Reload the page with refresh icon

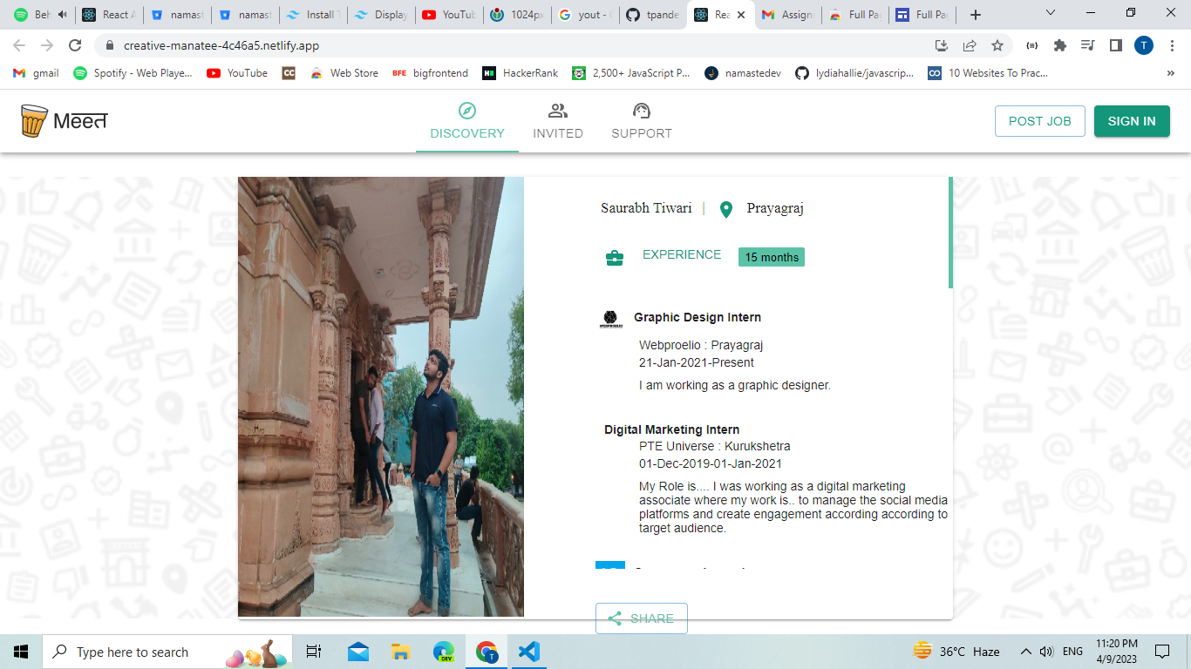[x=75, y=45]
